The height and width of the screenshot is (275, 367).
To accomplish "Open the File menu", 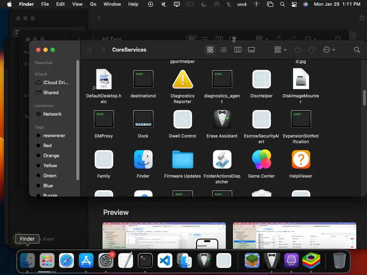I will [x=45, y=4].
